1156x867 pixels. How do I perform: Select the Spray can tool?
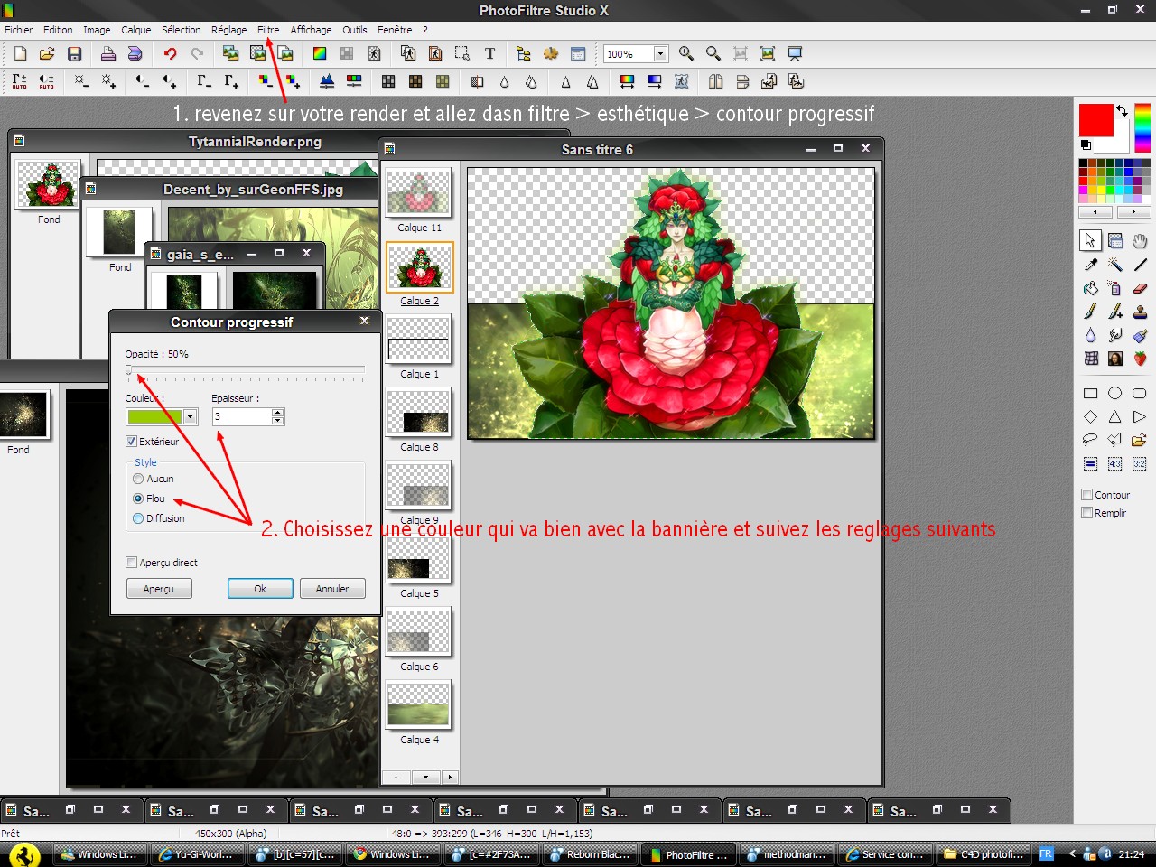1115,288
